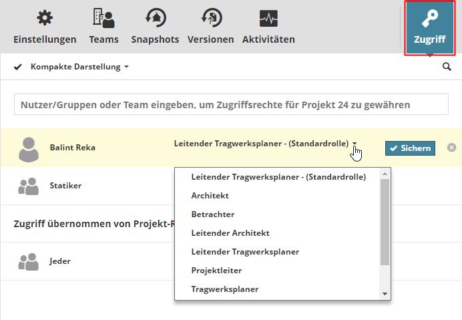Click the search magnifier icon
462x320 pixels.
pos(447,67)
